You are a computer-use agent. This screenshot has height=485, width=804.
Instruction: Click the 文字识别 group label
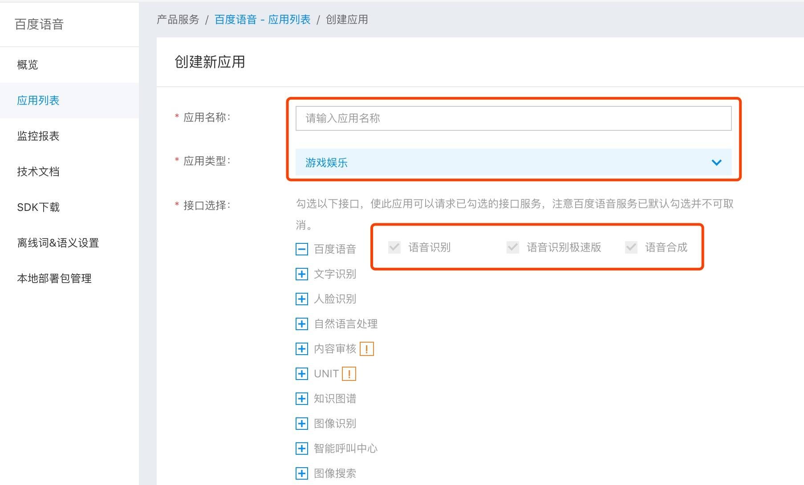[x=335, y=274]
